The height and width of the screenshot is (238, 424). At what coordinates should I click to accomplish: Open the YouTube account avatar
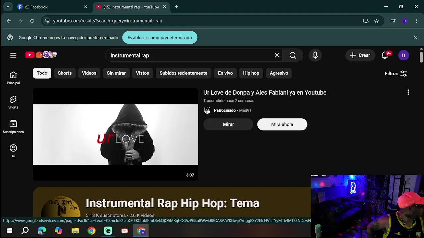tap(403, 55)
